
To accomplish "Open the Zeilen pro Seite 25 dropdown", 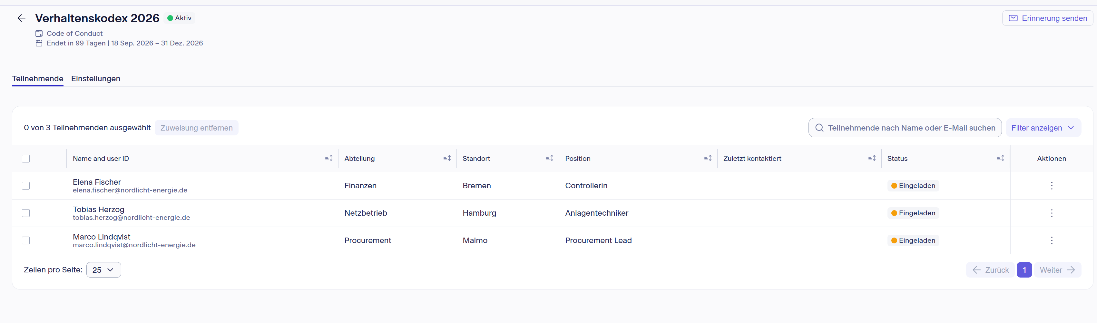I will [103, 270].
